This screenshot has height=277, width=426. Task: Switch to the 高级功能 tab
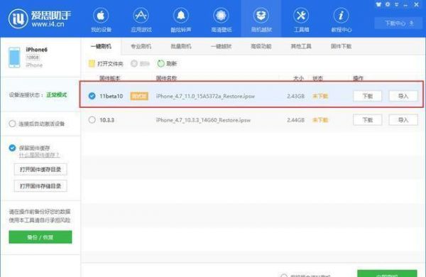[261, 46]
